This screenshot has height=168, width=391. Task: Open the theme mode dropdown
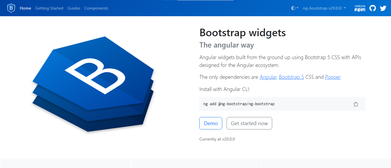(295, 8)
